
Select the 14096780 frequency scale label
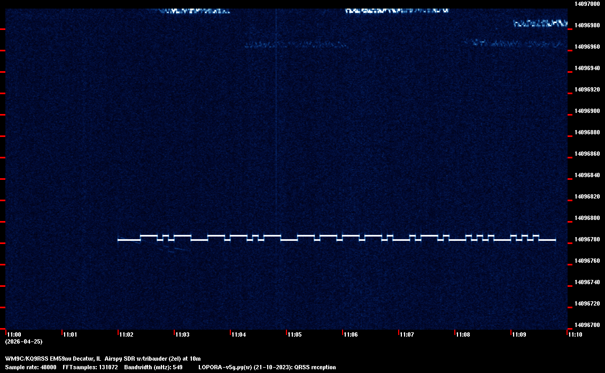click(x=586, y=239)
